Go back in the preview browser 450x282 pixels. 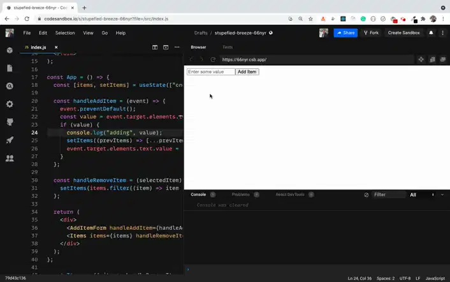pyautogui.click(x=191, y=59)
